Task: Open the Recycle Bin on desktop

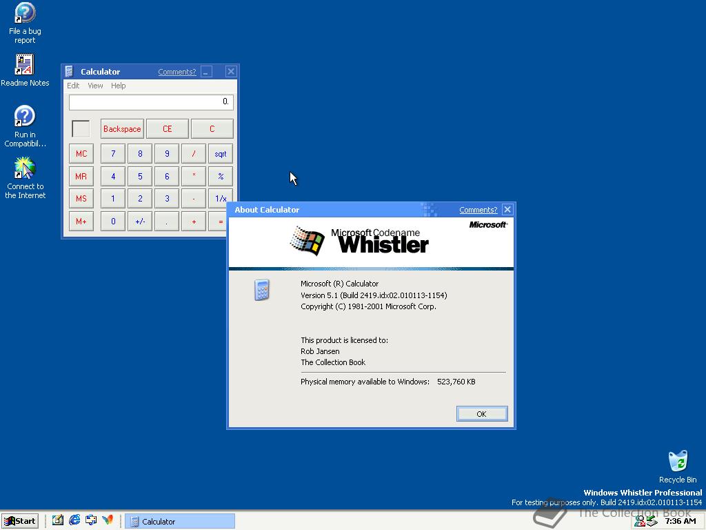Action: pos(678,467)
